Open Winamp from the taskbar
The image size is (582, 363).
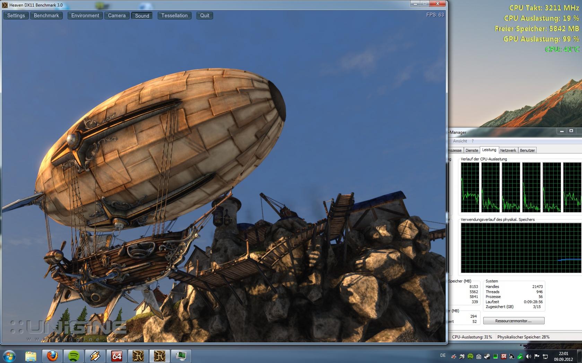click(95, 356)
